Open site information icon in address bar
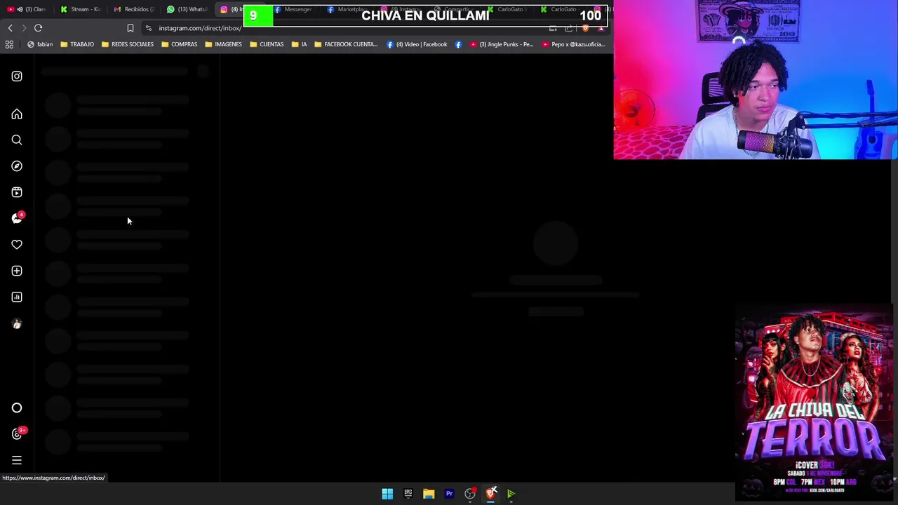Viewport: 898px width, 505px height. [x=149, y=28]
